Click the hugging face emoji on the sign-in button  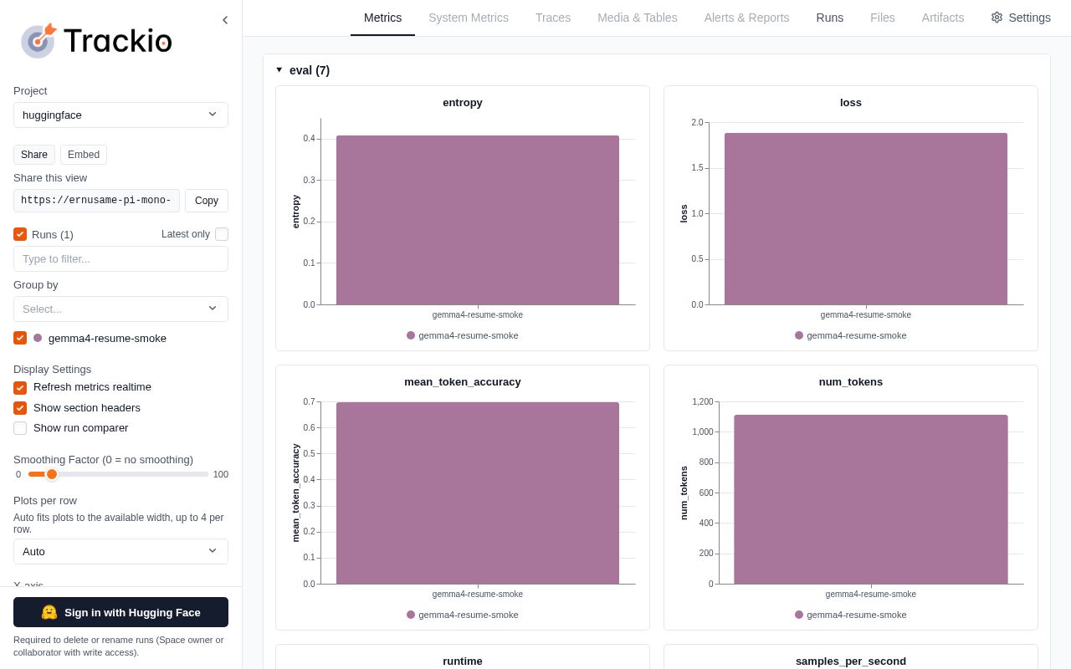click(x=49, y=612)
